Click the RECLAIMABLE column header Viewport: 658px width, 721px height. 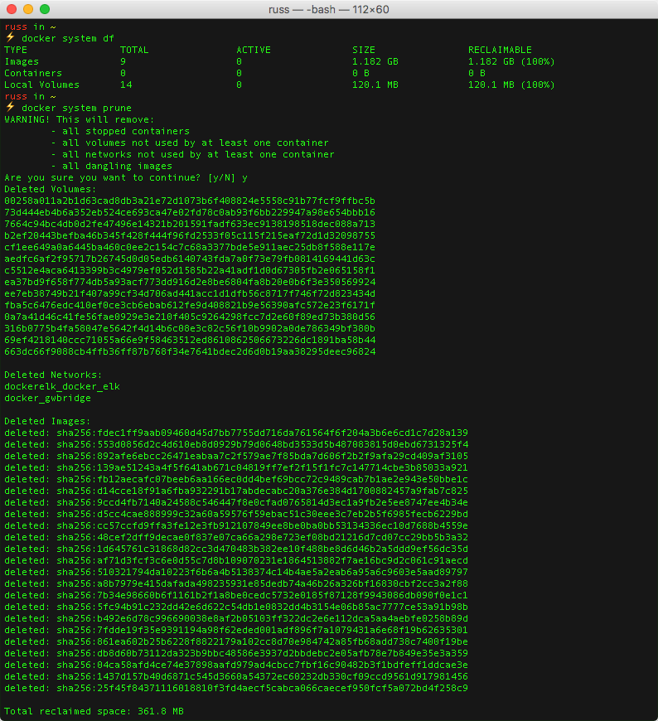(500, 50)
